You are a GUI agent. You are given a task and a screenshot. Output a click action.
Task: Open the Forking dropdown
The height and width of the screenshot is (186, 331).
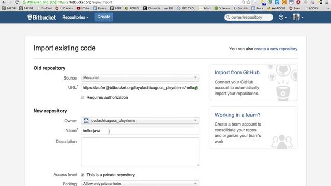pyautogui.click(x=140, y=184)
